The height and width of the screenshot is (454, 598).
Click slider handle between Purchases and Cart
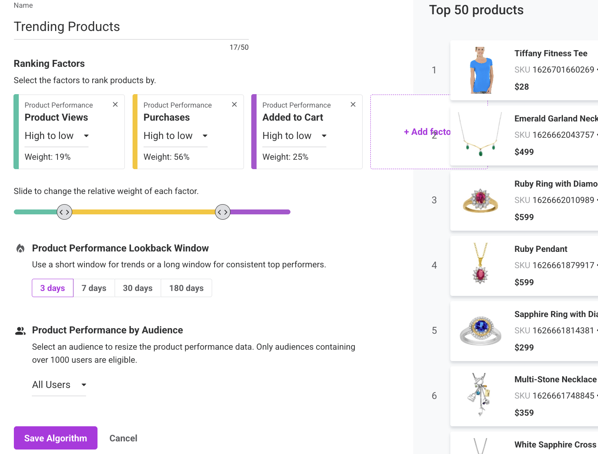[x=223, y=212]
